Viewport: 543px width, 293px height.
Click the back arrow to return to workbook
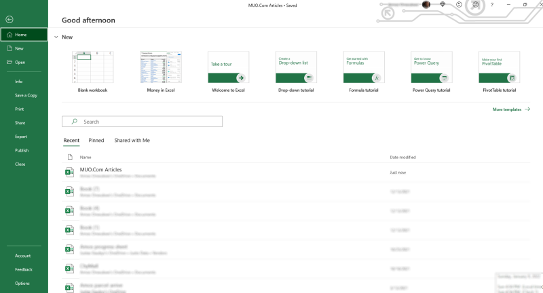(x=10, y=20)
